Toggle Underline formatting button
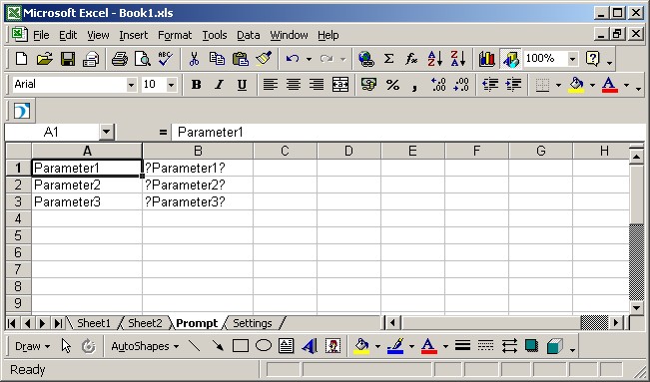The image size is (650, 382). point(242,85)
